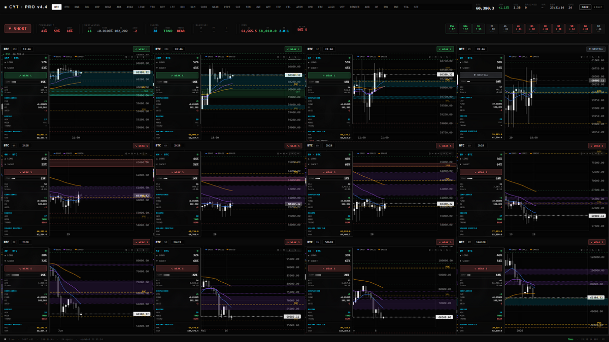Open the 30m timeframe selector in chart header

(166, 49)
